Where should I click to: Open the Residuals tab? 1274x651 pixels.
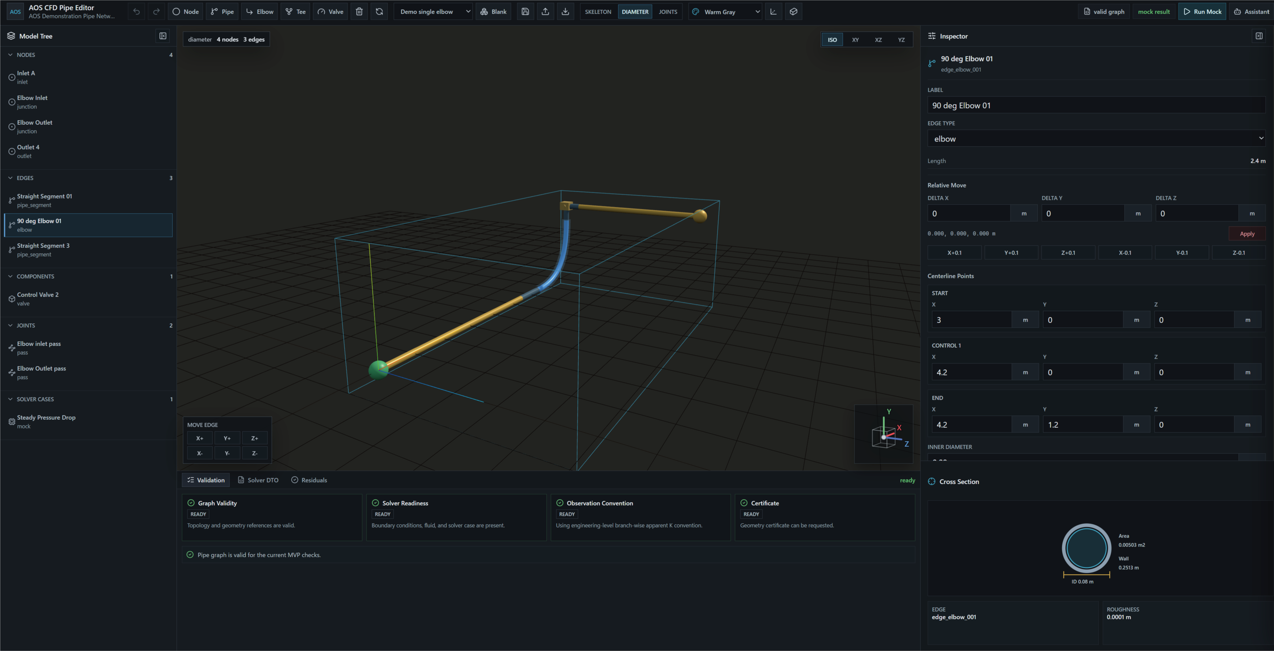coord(309,480)
